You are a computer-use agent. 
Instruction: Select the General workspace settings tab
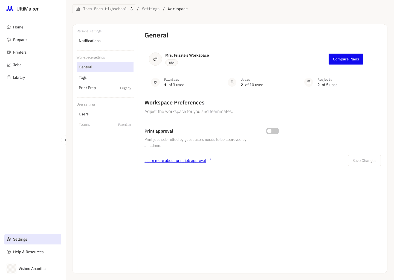click(105, 67)
